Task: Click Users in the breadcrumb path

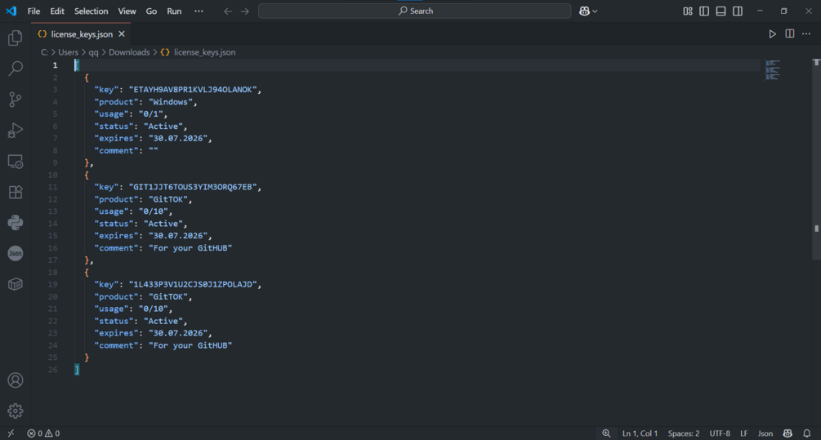Action: tap(68, 52)
